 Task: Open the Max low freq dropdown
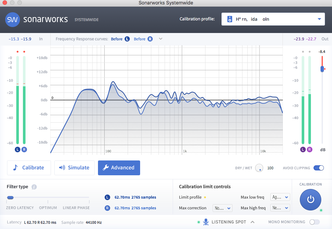click(x=280, y=197)
